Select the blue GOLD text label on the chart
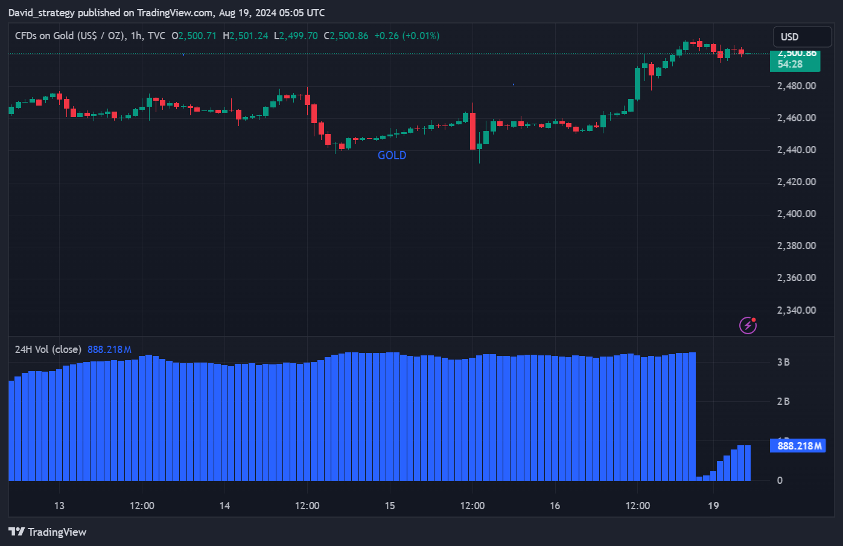Image resolution: width=843 pixels, height=546 pixels. (392, 155)
